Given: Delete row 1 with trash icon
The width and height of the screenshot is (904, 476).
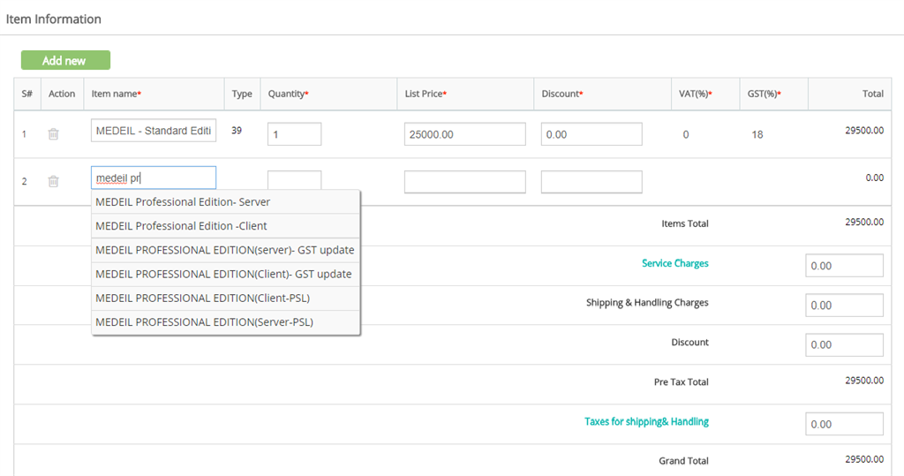Looking at the screenshot, I should [x=53, y=134].
